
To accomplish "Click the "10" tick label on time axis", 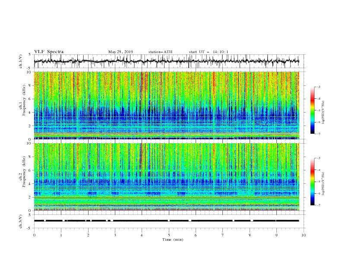I will pos(304,235).
